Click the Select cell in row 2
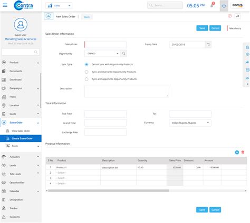Screen dimensions: 250x223 pos(78,173)
